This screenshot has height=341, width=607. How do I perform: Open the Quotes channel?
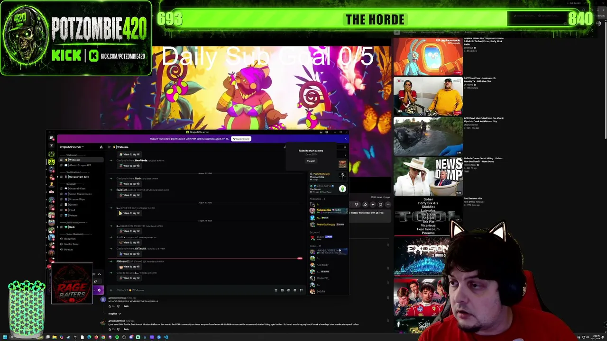[x=80, y=205]
